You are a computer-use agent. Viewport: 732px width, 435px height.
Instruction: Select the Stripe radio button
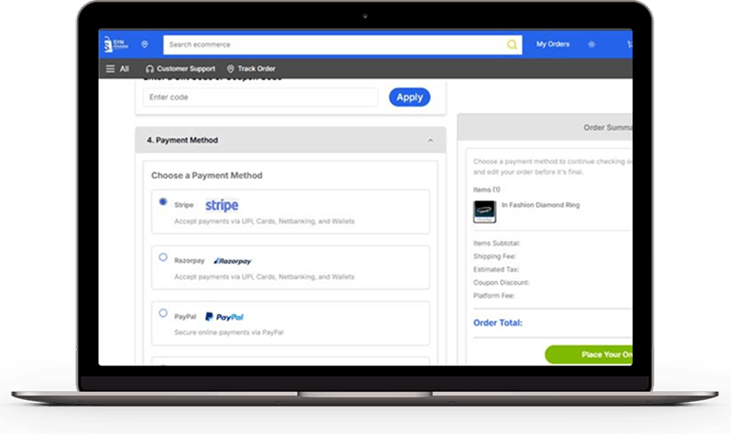[163, 202]
